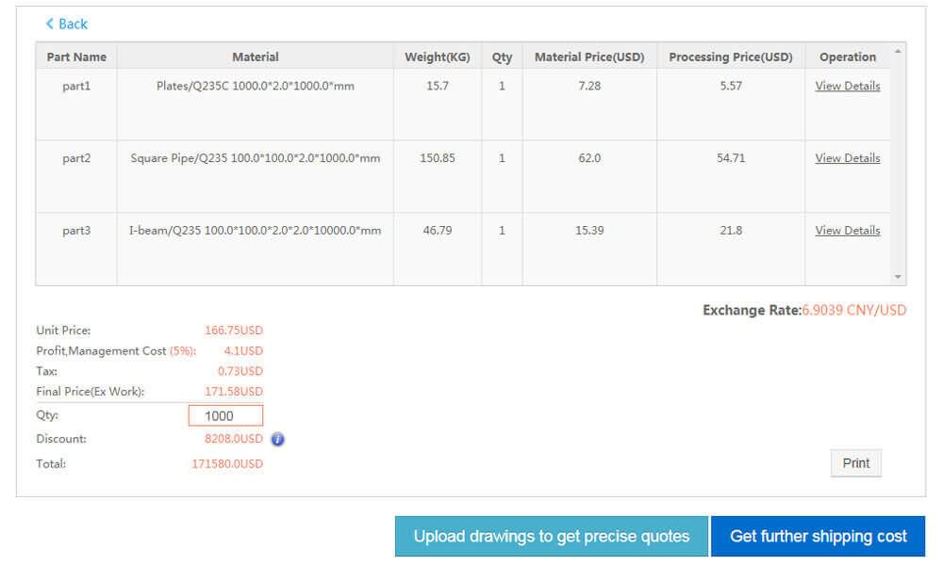Open View Details for part1
The width and height of the screenshot is (943, 565).
click(x=846, y=86)
